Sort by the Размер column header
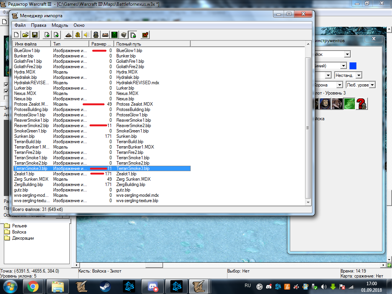The width and height of the screenshot is (392, 294). point(101,44)
